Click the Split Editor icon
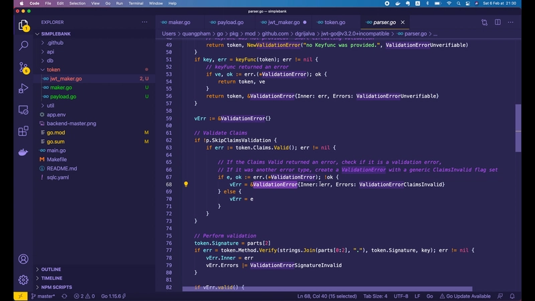Viewport: 535px width, 301px height. (498, 22)
